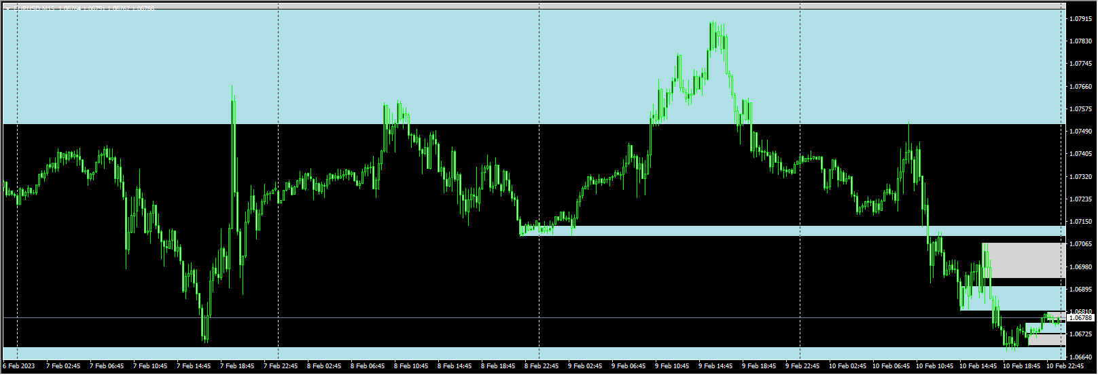Click the 7 Feb 14:45 time label
Screen dimensions: 1098x375
tap(194, 366)
